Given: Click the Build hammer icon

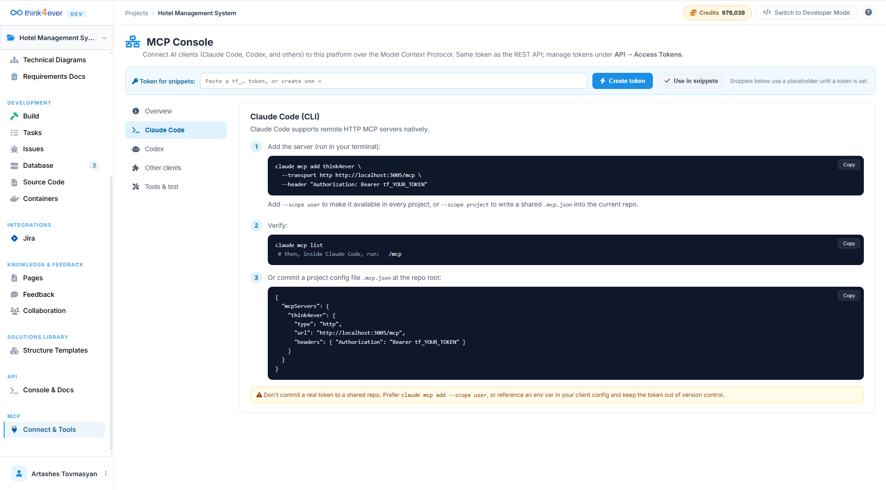Looking at the screenshot, I should click(14, 116).
